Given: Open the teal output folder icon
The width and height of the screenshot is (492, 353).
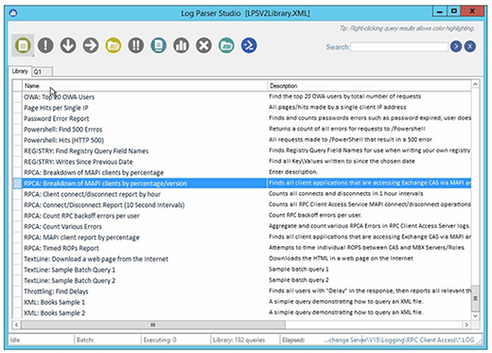Looking at the screenshot, I should coord(226,45).
